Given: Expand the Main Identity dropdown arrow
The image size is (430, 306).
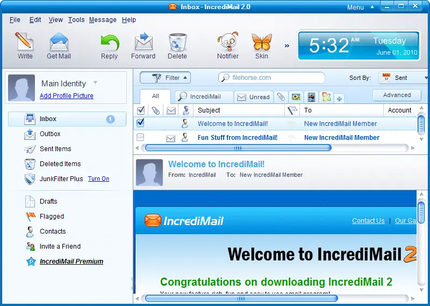Looking at the screenshot, I should 95,83.
